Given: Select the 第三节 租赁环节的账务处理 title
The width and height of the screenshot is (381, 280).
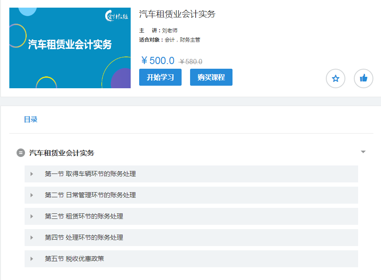Looking at the screenshot, I should tap(84, 216).
